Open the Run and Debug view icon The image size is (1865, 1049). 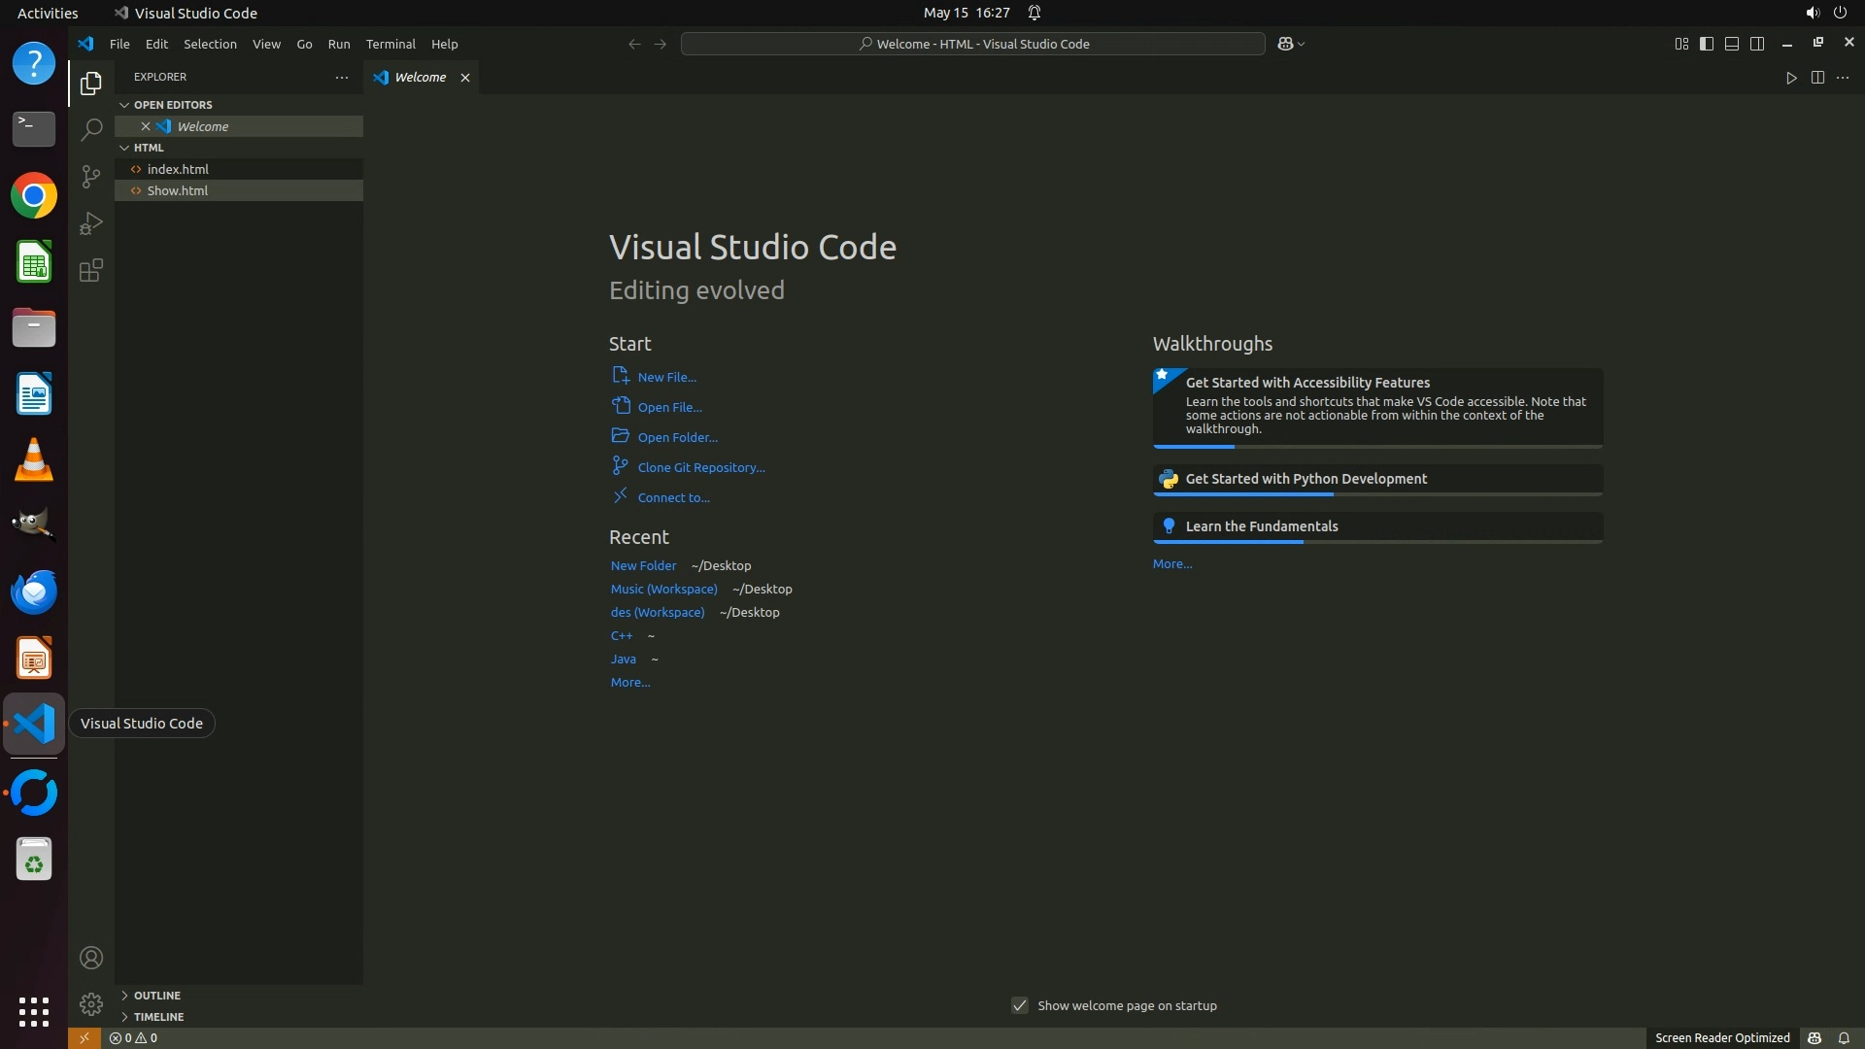91,223
